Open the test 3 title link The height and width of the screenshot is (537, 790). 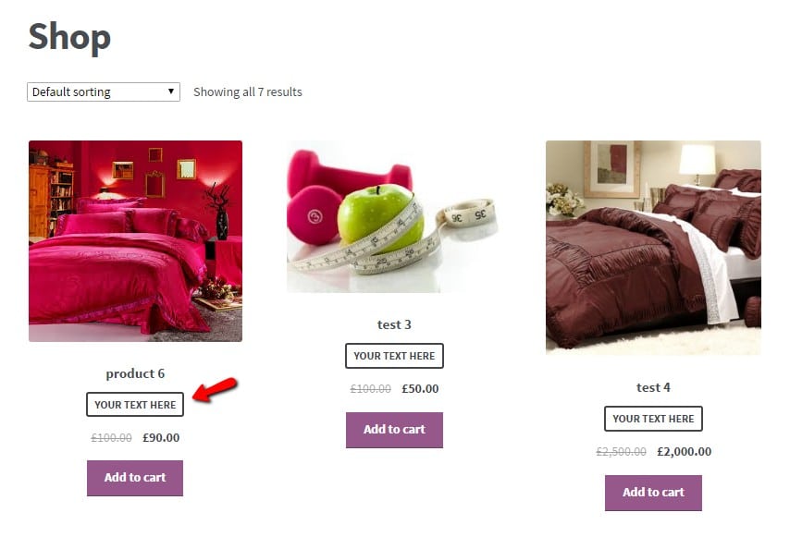(394, 324)
